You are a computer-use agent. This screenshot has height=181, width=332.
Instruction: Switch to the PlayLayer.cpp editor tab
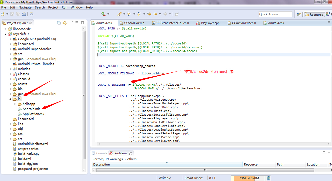click(207, 23)
